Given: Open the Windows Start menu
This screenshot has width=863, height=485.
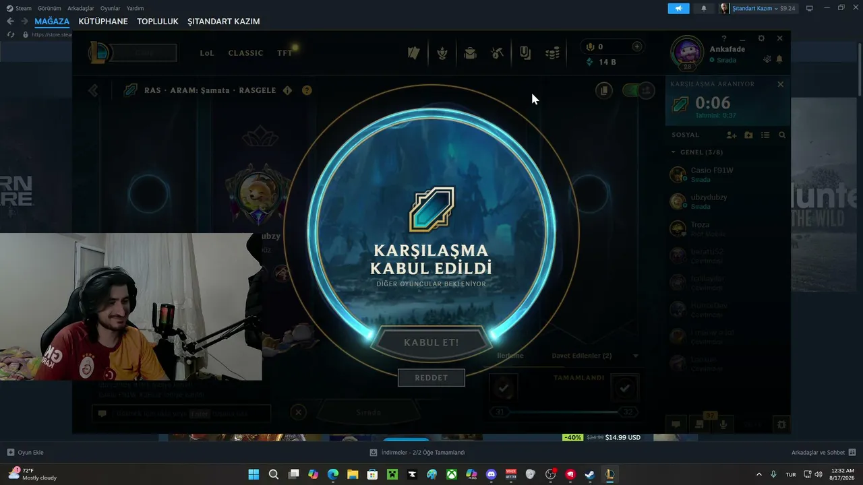Looking at the screenshot, I should click(x=254, y=474).
